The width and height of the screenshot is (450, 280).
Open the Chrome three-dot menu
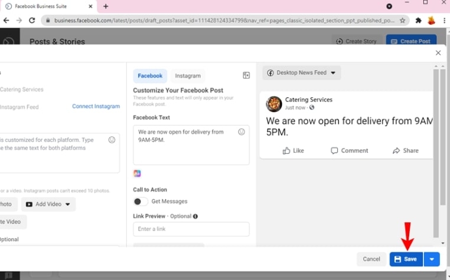(444, 21)
